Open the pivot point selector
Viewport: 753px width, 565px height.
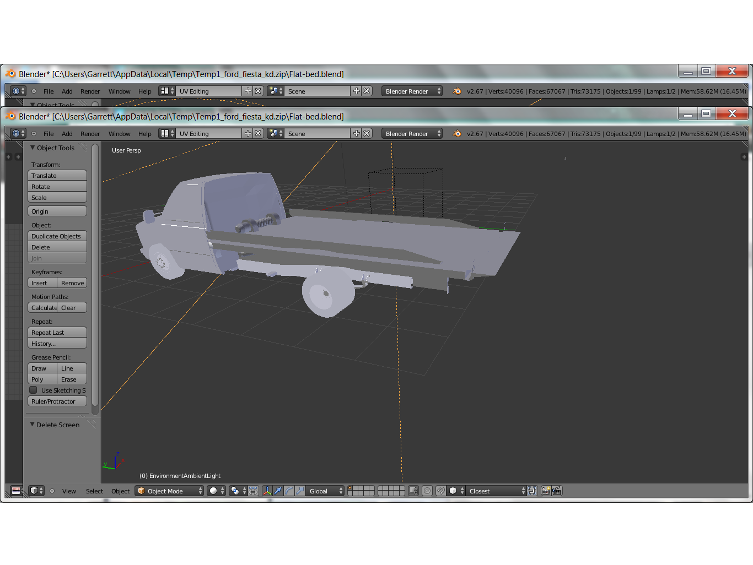click(239, 491)
